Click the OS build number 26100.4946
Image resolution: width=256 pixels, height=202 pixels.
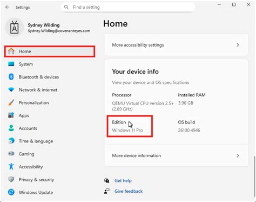point(189,130)
